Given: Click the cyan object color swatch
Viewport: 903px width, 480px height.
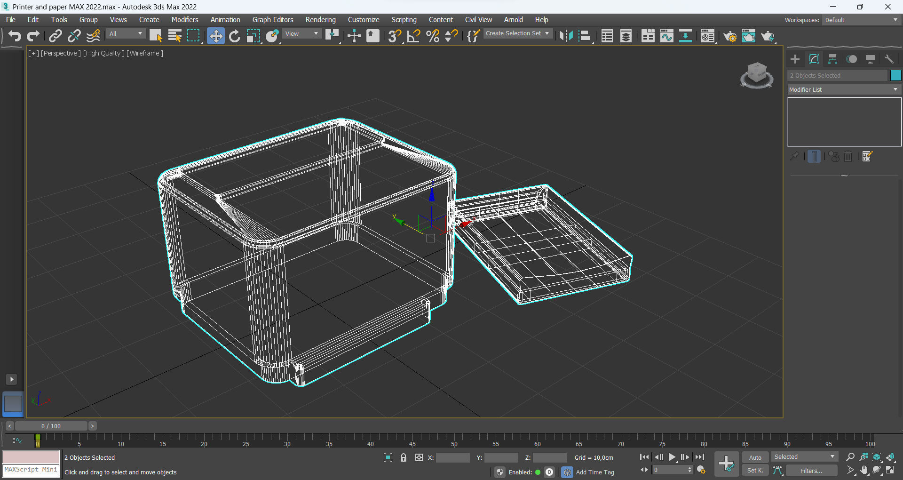Looking at the screenshot, I should tap(895, 75).
